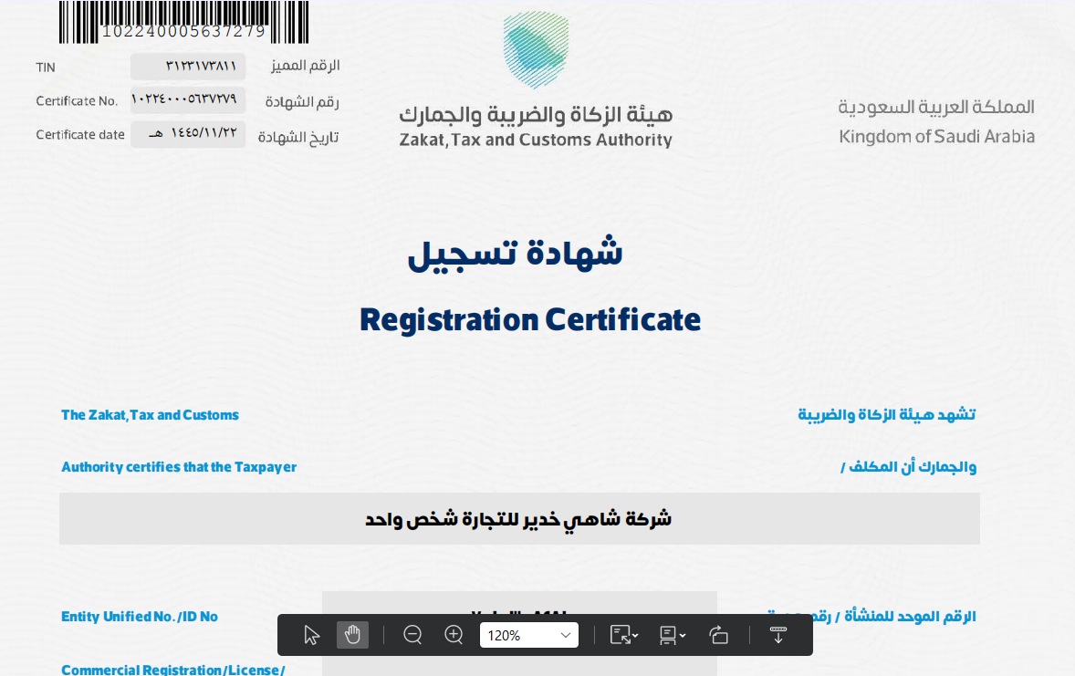This screenshot has height=676, width=1075.
Task: Click the Zakat Authority shield logo
Action: pyautogui.click(x=536, y=50)
